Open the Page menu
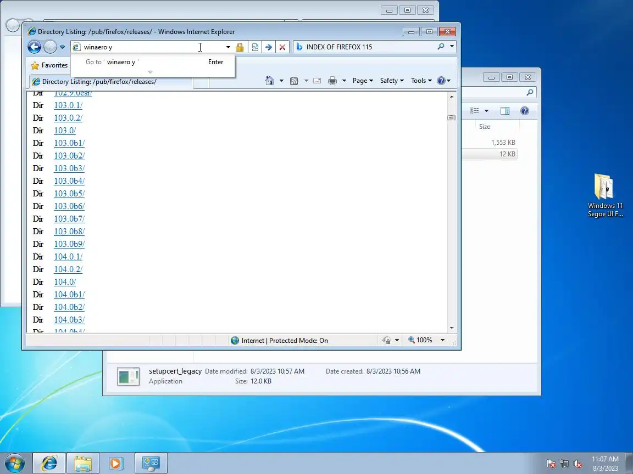633x474 pixels. tap(363, 81)
